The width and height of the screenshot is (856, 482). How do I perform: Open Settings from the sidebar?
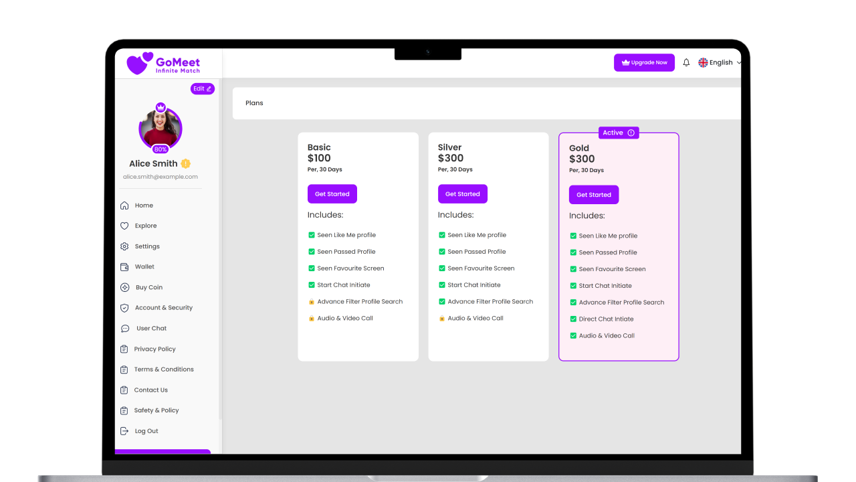coord(147,246)
